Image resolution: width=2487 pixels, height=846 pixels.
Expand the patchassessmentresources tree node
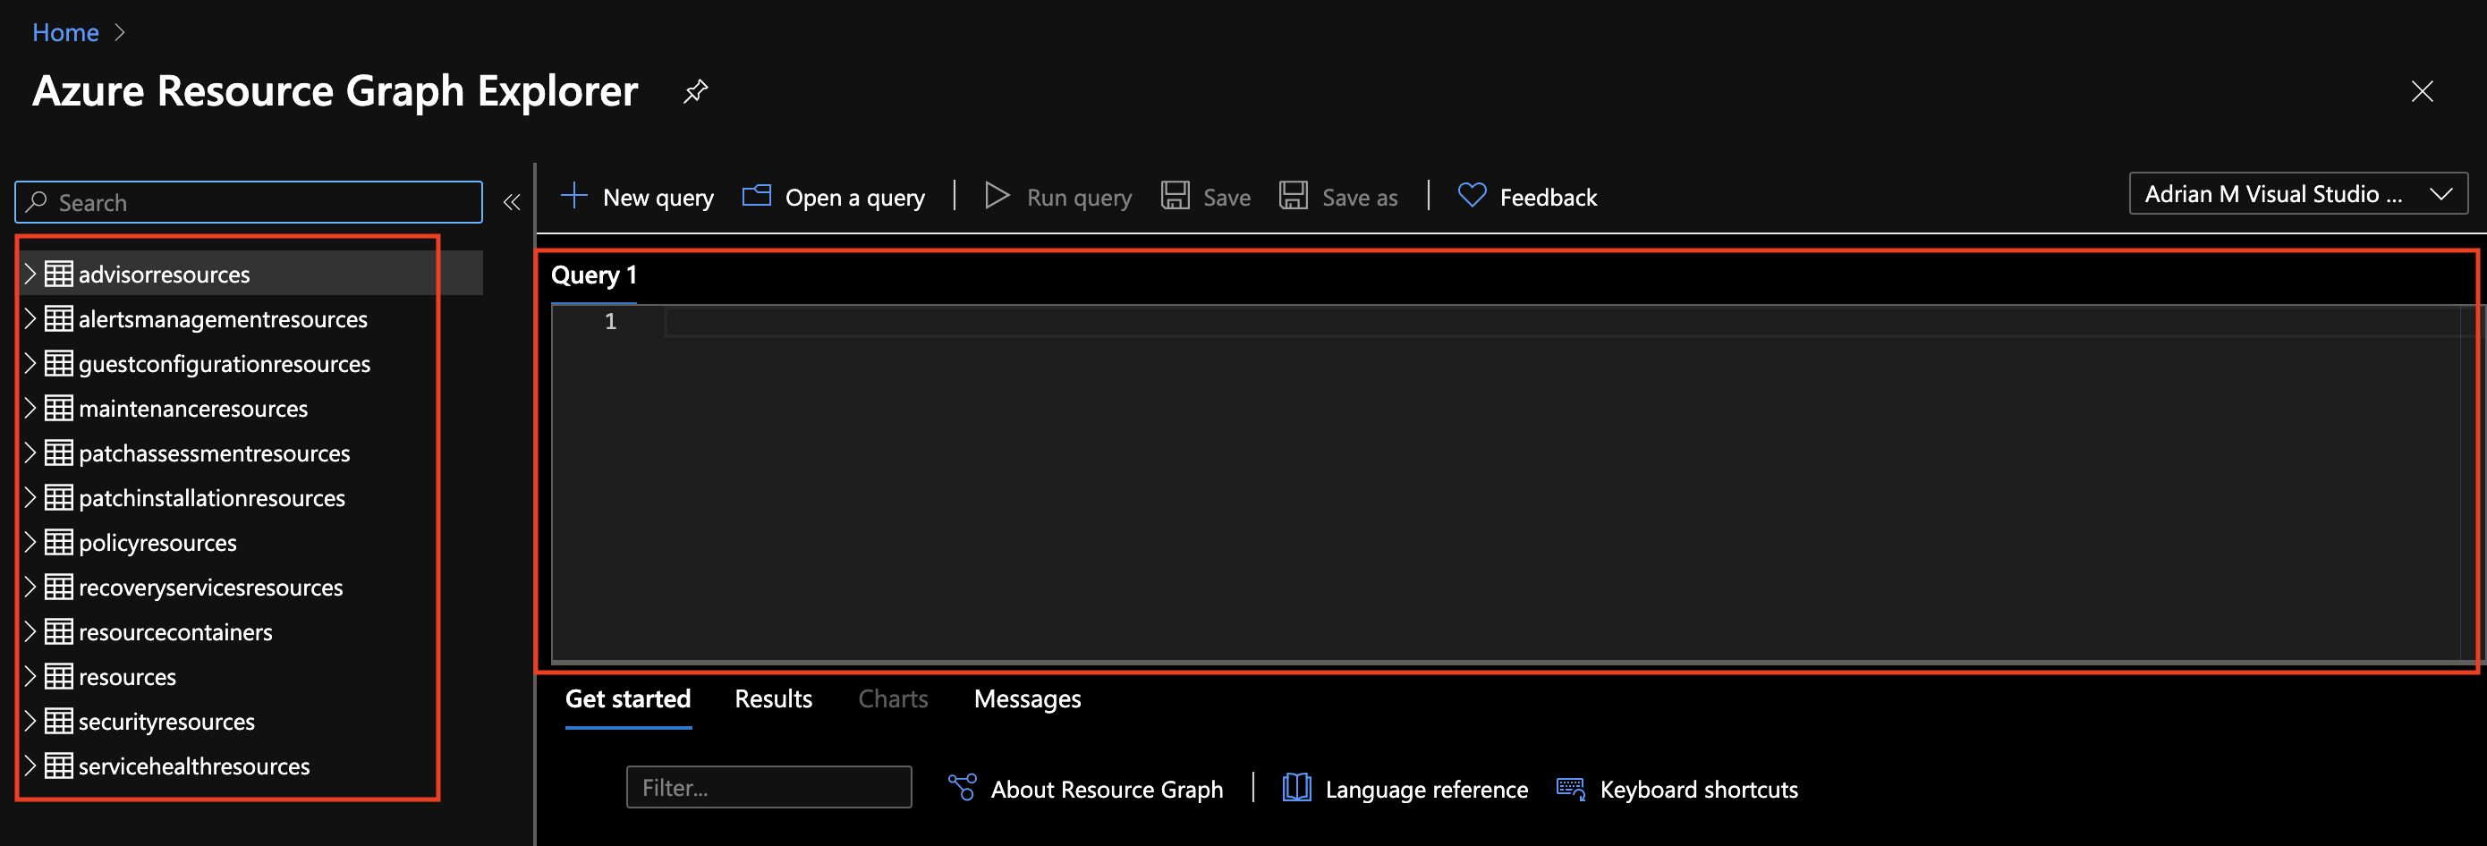tap(30, 453)
